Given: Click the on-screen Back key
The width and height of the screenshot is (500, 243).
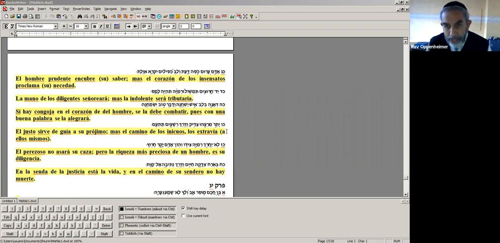Looking at the screenshot, I should pyautogui.click(x=107, y=209).
